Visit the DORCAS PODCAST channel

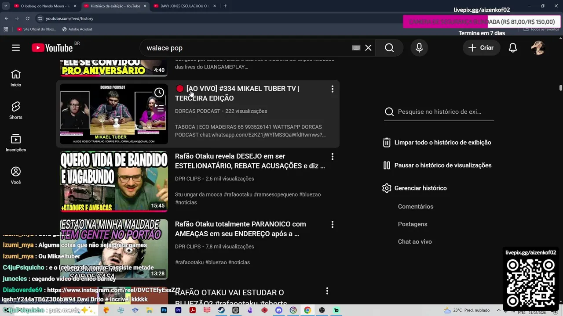point(197,111)
